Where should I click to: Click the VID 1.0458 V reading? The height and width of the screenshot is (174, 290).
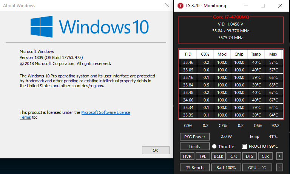click(x=230, y=24)
